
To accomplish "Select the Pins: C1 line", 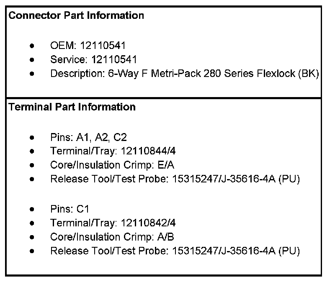I will tap(70, 209).
